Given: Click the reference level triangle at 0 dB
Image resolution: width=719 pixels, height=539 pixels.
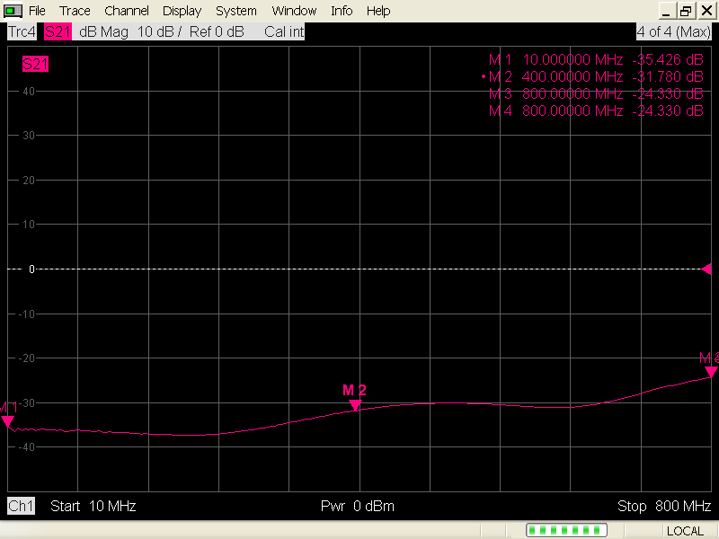Looking at the screenshot, I should point(706,269).
